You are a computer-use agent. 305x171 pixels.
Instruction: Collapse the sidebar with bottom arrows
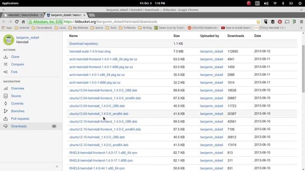pos(57,166)
